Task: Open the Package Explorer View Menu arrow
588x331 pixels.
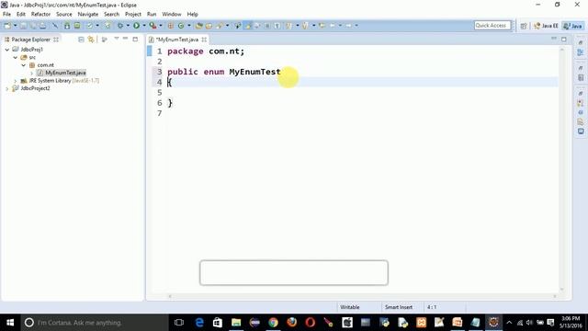Action: click(x=117, y=39)
